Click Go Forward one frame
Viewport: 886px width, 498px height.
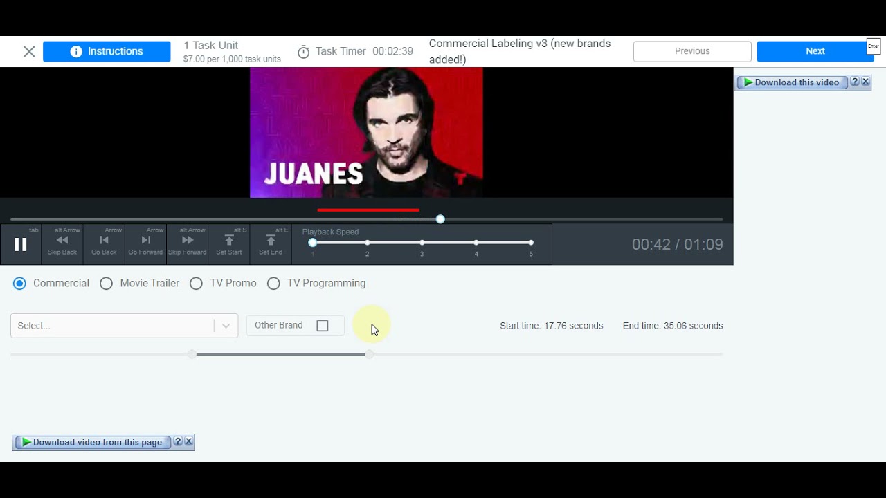point(145,244)
